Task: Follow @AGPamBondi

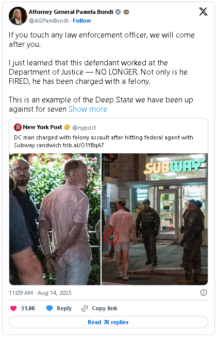Action: pos(82,21)
